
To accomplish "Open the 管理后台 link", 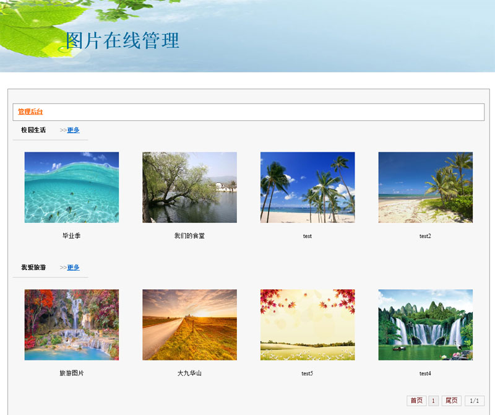I will (30, 111).
